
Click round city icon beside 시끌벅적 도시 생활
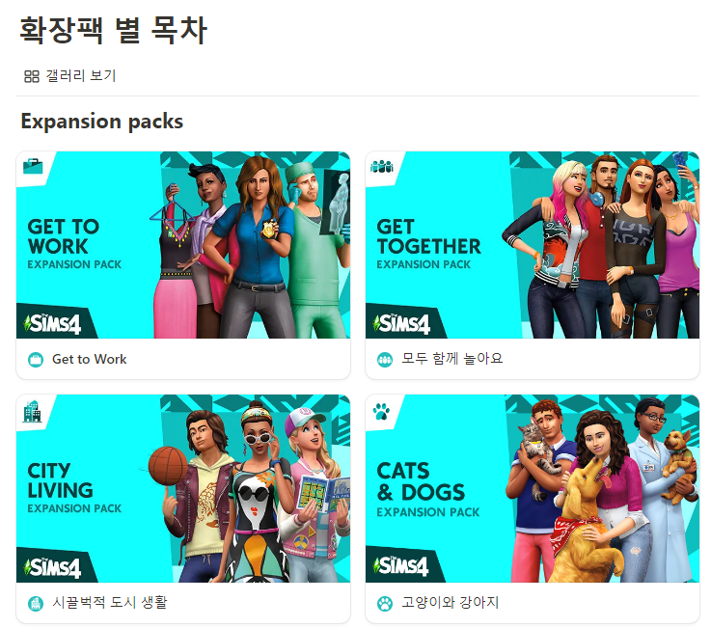pos(36,604)
